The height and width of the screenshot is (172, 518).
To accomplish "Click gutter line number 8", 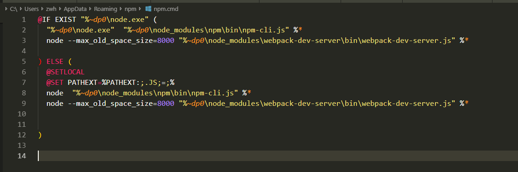I will pyautogui.click(x=24, y=93).
